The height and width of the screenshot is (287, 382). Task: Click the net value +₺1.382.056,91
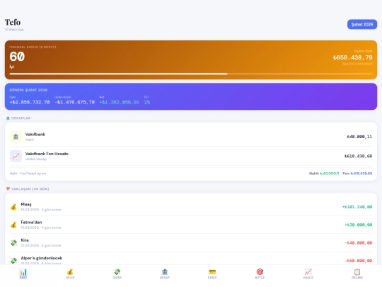click(x=120, y=102)
